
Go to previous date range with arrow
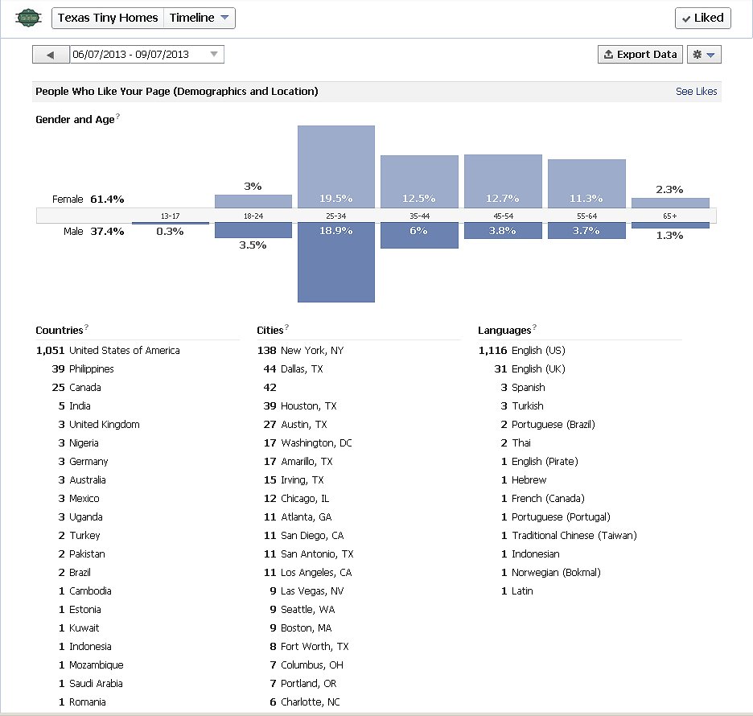51,55
